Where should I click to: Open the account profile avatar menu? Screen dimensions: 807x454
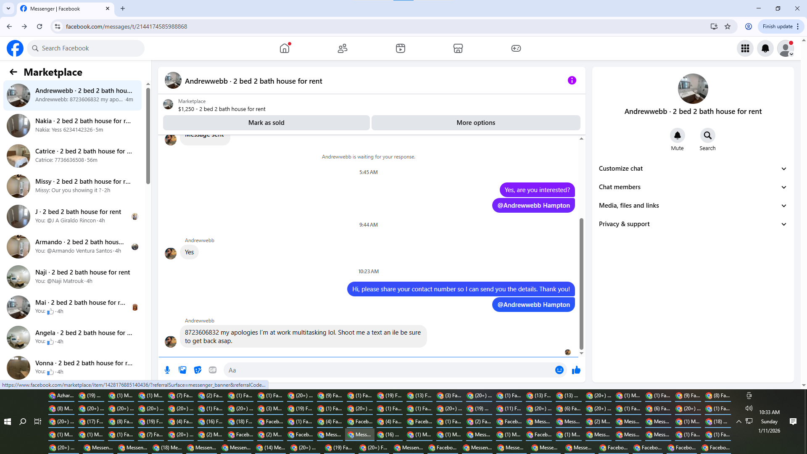pyautogui.click(x=786, y=48)
